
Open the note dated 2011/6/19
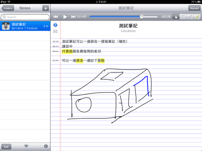point(25,26)
